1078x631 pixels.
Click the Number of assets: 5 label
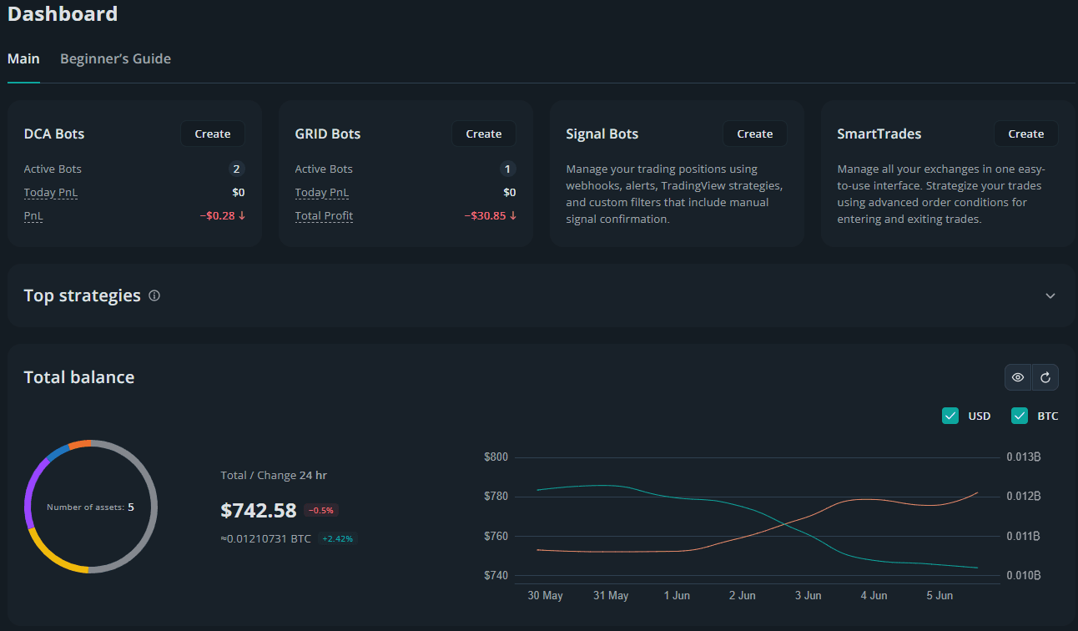pyautogui.click(x=91, y=507)
